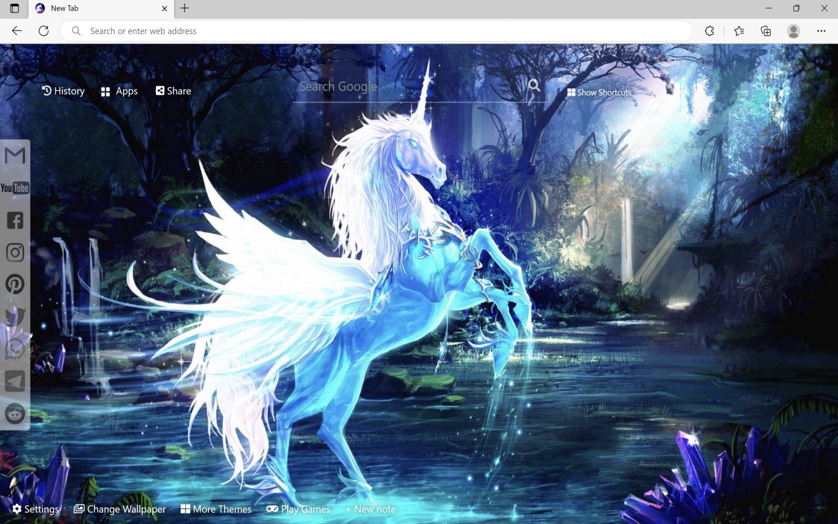Screen dimensions: 838x524
Task: Close the New Tab tab
Action: pos(164,9)
